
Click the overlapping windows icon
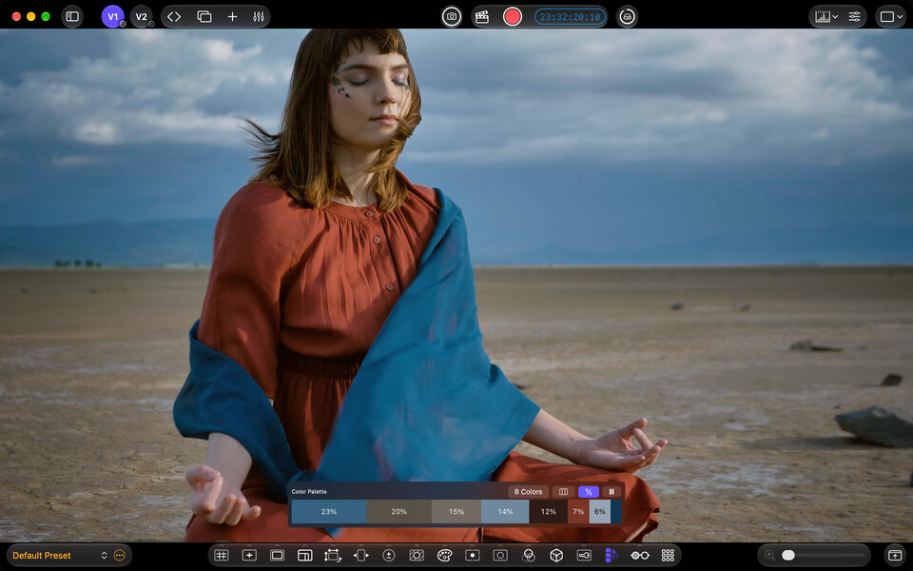[204, 17]
